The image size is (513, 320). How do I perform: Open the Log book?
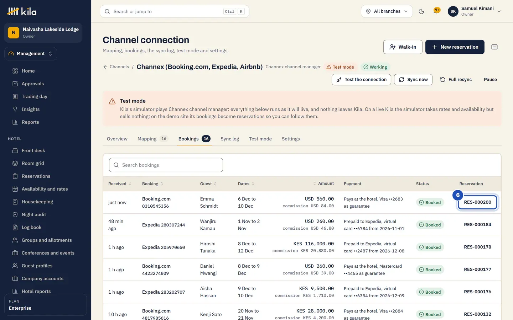click(x=46, y=227)
